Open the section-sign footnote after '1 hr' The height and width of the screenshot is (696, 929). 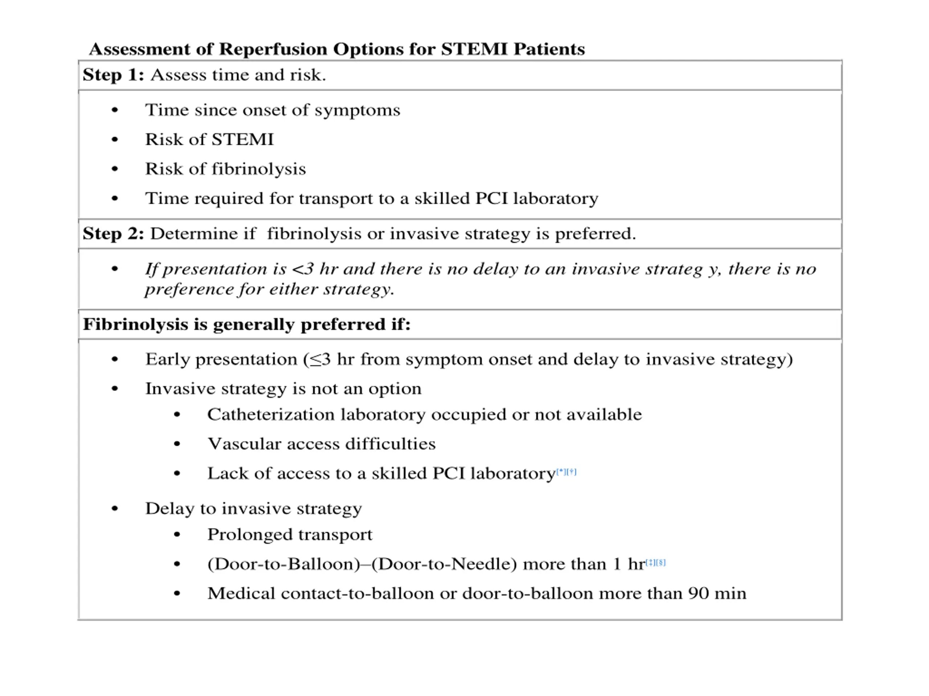click(x=661, y=562)
